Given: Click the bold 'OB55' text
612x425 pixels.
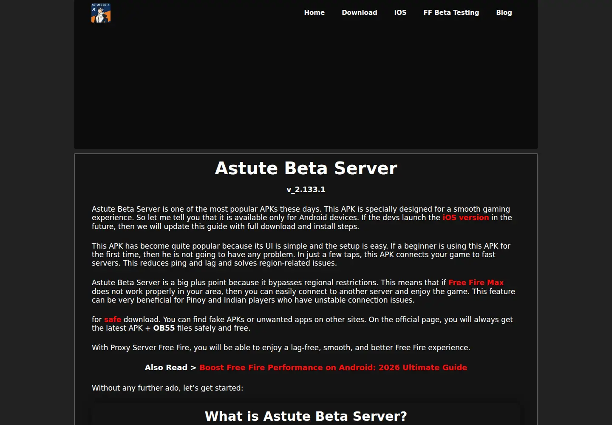Looking at the screenshot, I should [164, 328].
